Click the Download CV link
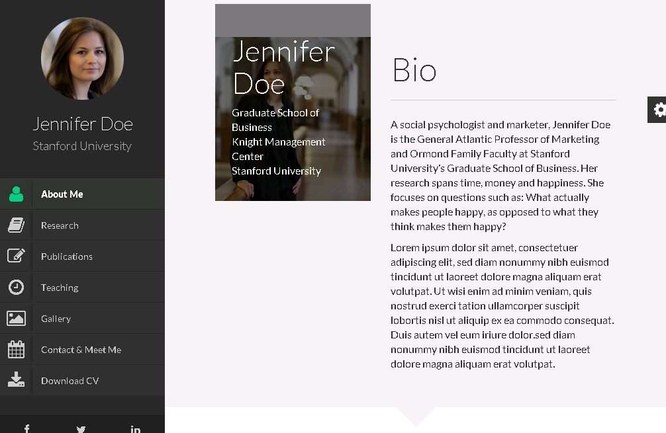666x433 pixels. pyautogui.click(x=70, y=381)
